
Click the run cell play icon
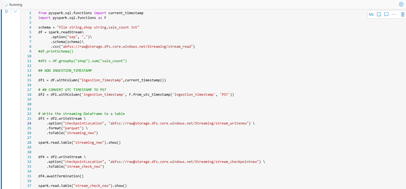pos(7,12)
